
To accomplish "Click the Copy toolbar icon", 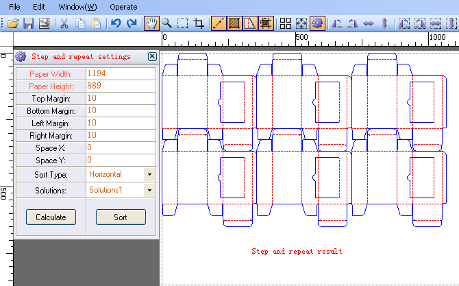I will 80,23.
